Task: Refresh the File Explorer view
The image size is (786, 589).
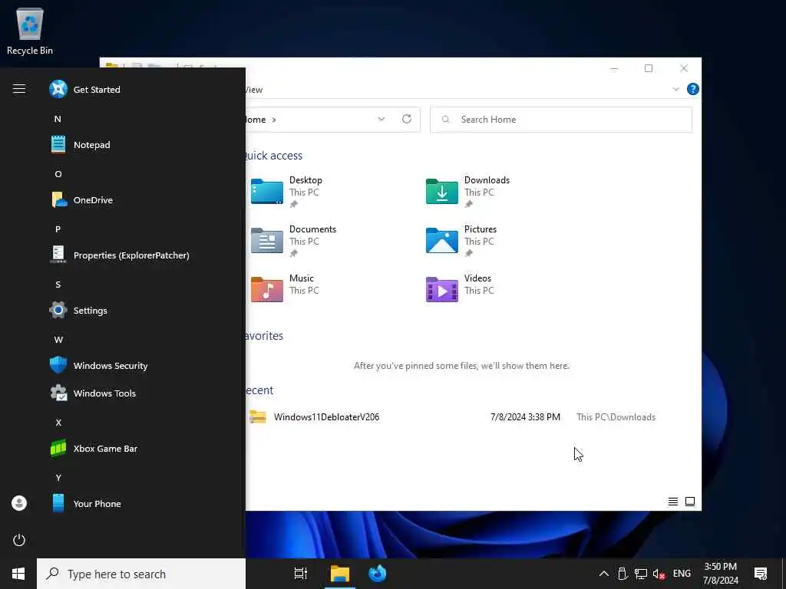Action: coord(407,119)
